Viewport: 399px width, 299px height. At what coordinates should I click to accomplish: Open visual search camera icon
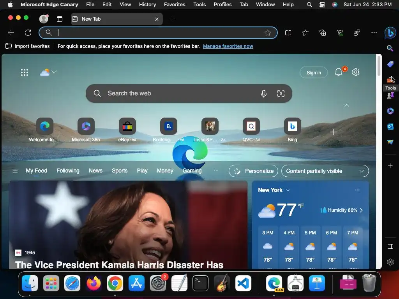(x=281, y=93)
